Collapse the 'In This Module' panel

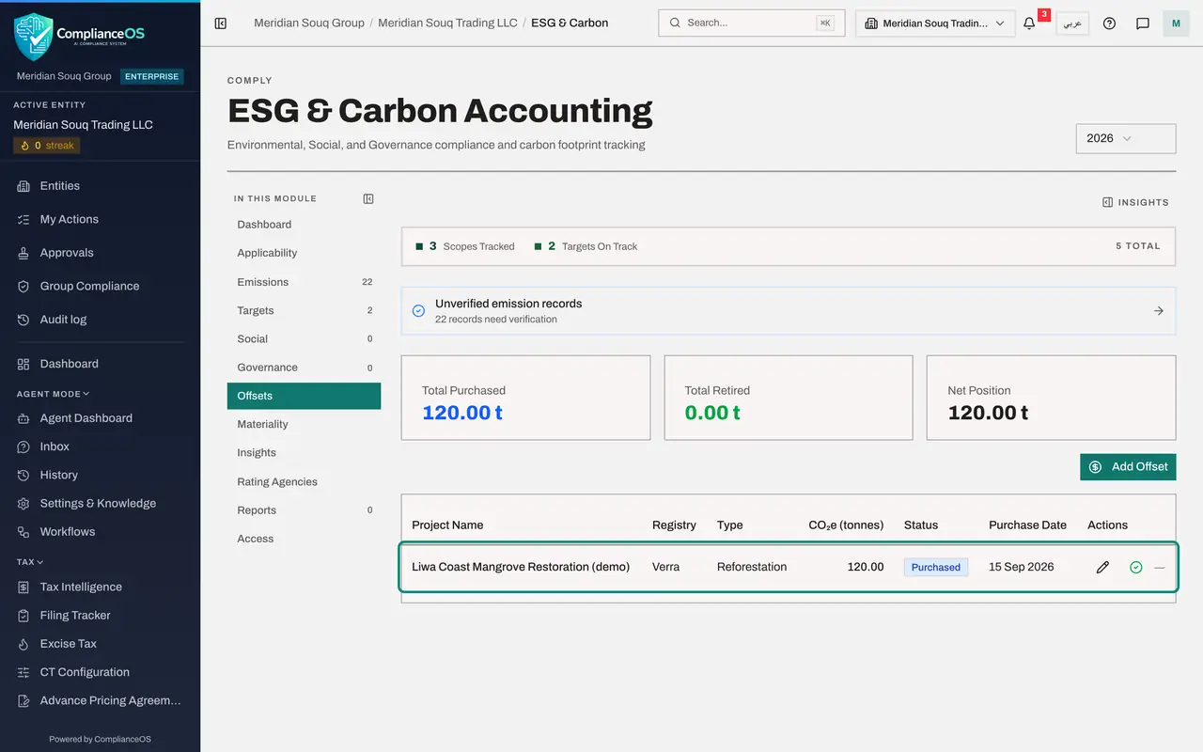coord(368,198)
